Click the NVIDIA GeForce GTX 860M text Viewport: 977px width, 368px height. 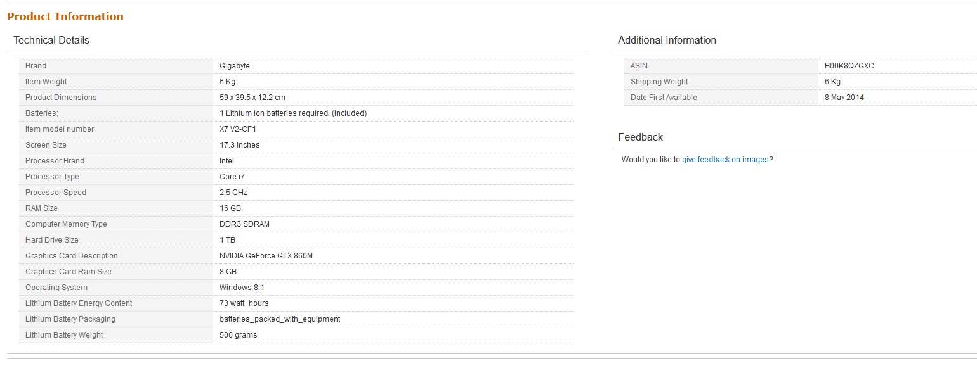266,256
